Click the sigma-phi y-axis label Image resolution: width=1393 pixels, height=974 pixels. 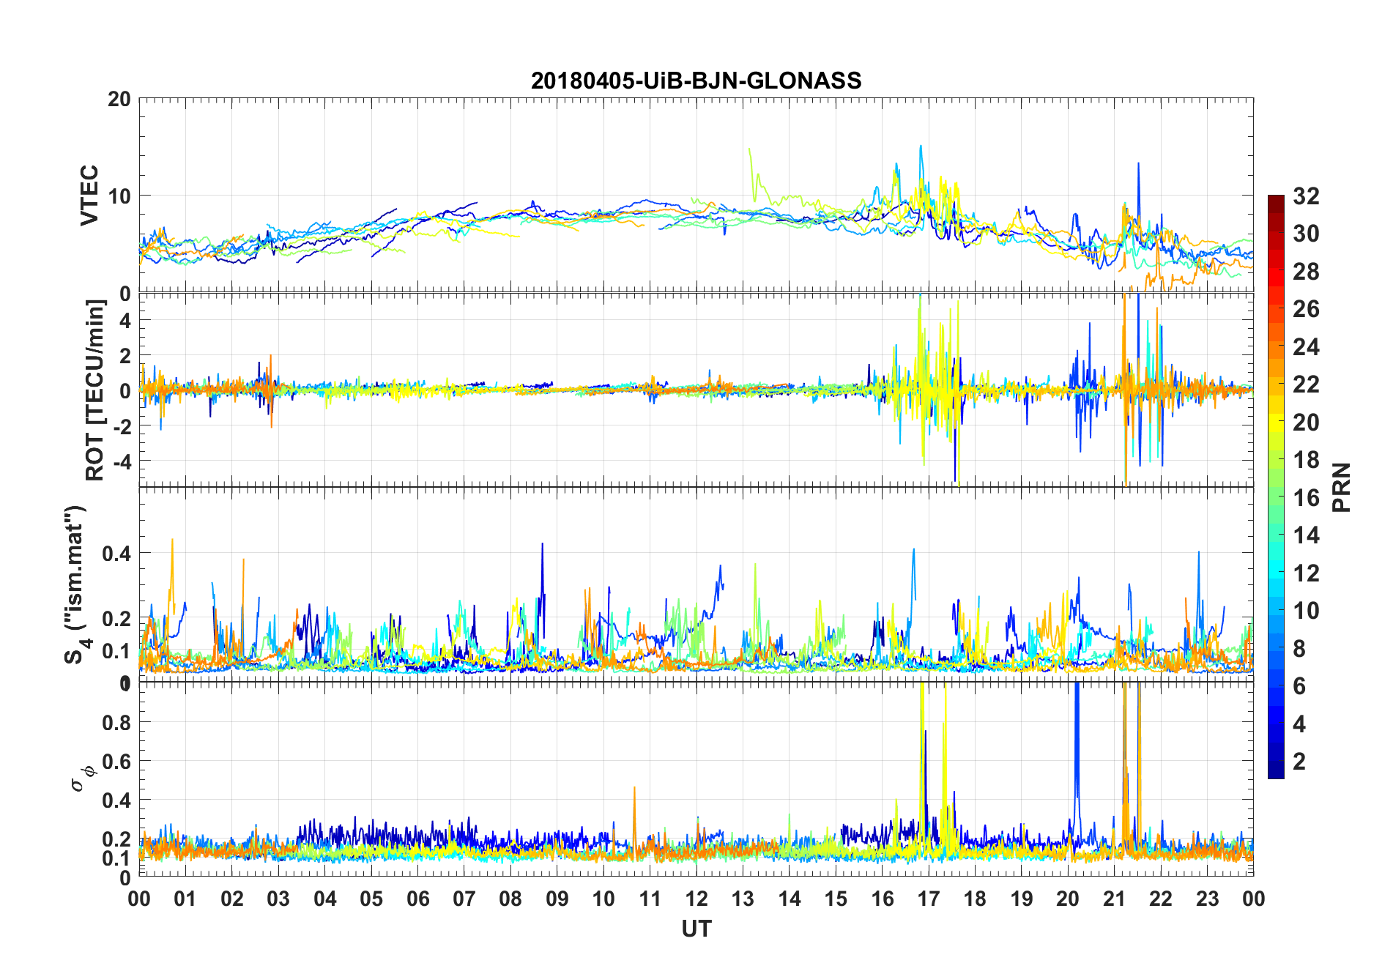(x=83, y=778)
